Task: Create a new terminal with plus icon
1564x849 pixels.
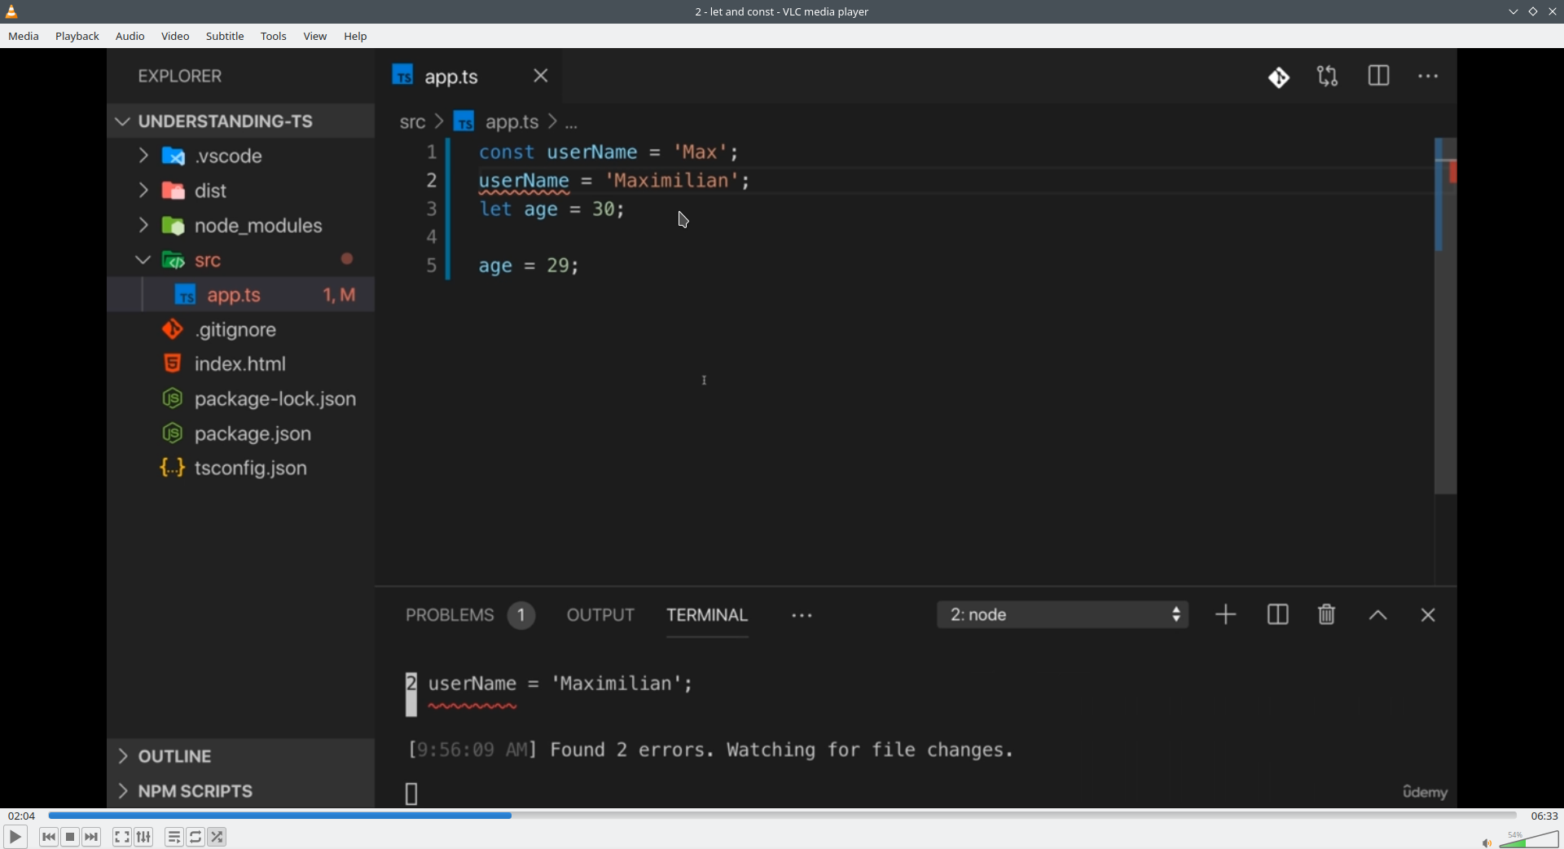Action: [x=1226, y=614]
